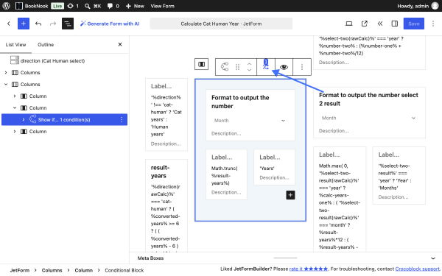Toggle the settings sidebar panel icon
This screenshot has height=276, width=442.
[x=395, y=24]
